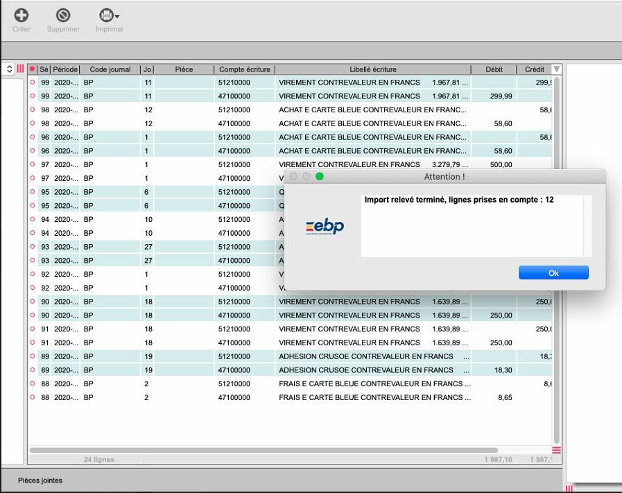The height and width of the screenshot is (493, 622).
Task: Sort by the Crédit column header
Action: point(535,69)
